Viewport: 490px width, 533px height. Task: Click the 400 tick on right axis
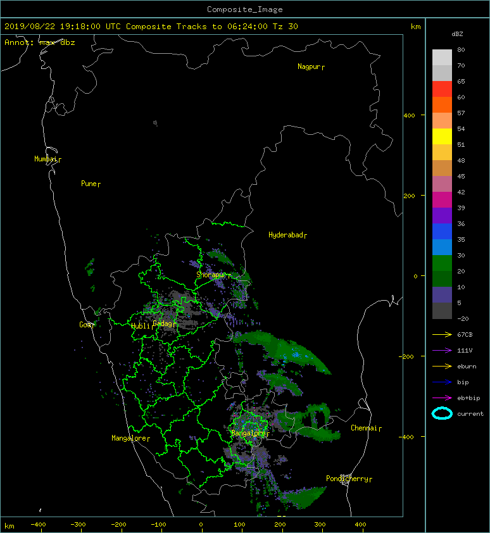(410, 115)
